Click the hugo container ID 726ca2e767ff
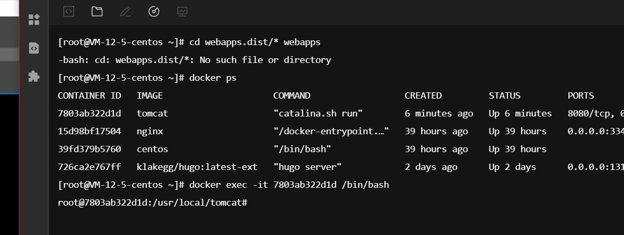Viewport: 624px width, 235px height. [89, 167]
